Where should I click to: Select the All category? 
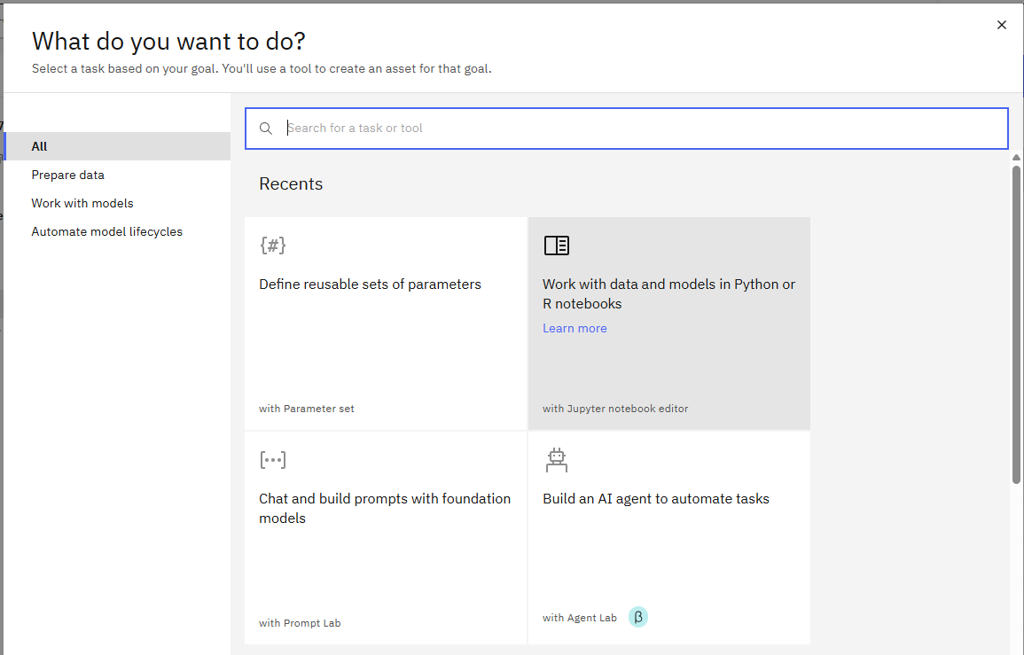click(40, 146)
